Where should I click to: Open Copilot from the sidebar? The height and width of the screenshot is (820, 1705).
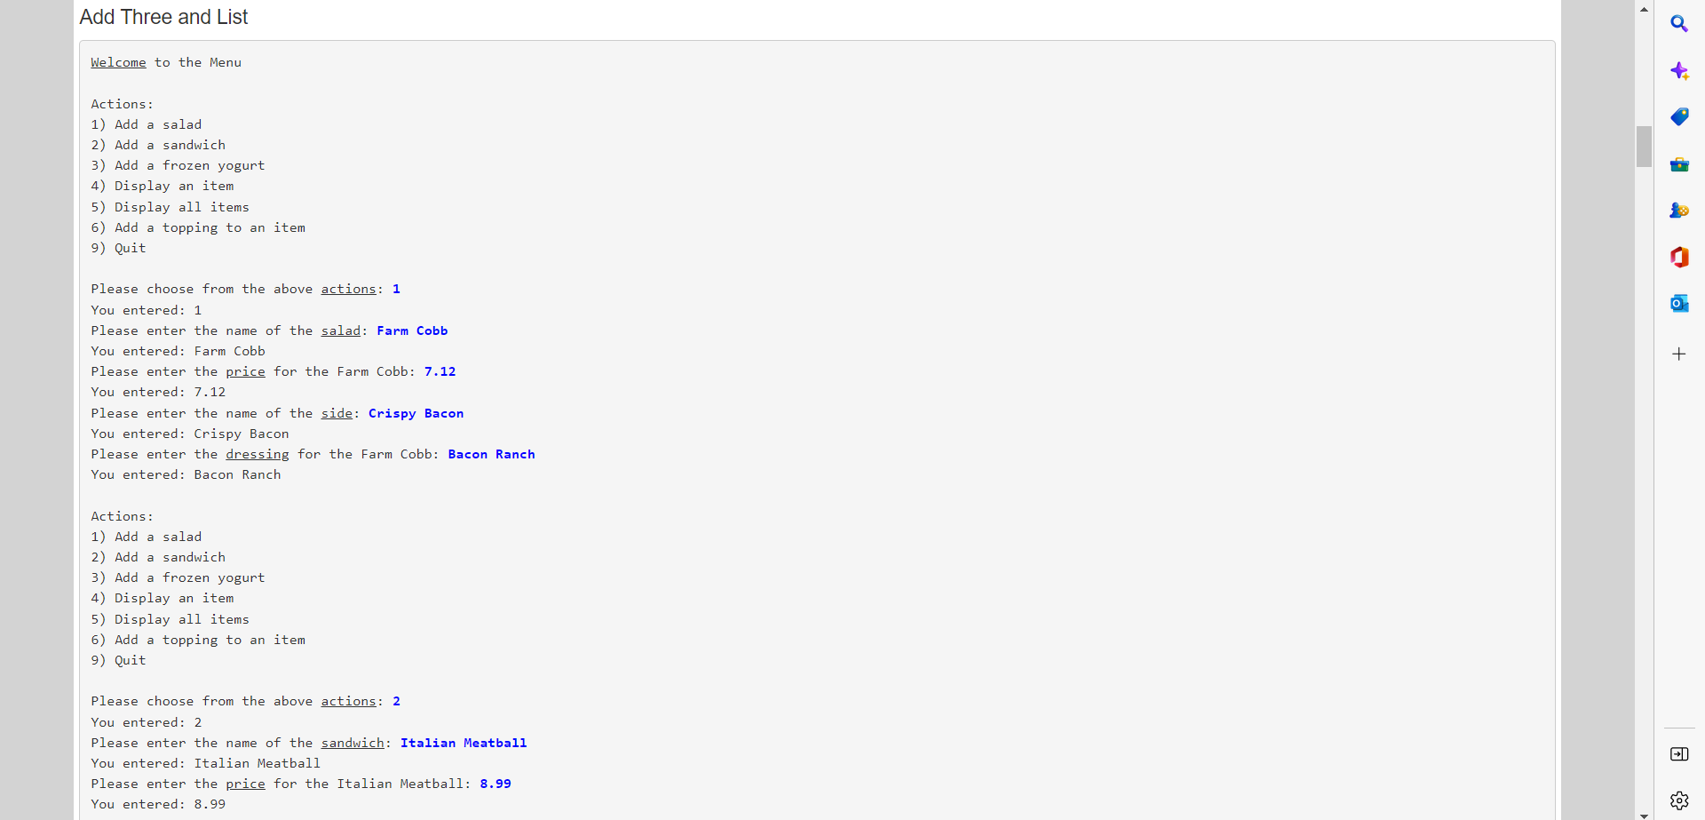[x=1680, y=70]
